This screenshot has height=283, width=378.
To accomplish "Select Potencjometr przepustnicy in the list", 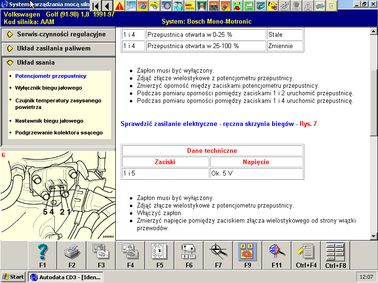I will click(51, 76).
